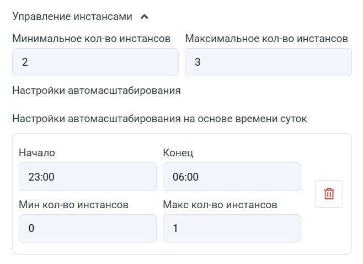
Task: Click the Управление инстансами header text
Action: click(72, 17)
